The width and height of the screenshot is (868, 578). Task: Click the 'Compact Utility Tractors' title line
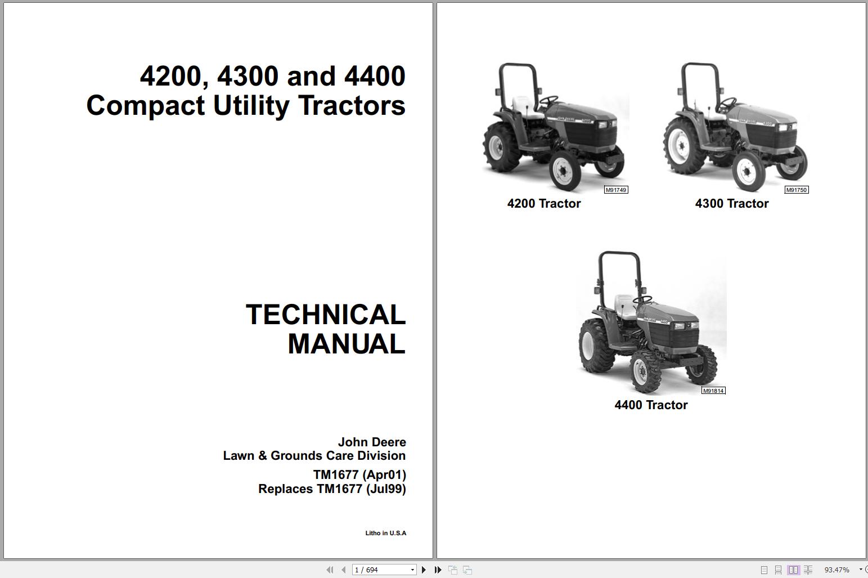pos(246,105)
